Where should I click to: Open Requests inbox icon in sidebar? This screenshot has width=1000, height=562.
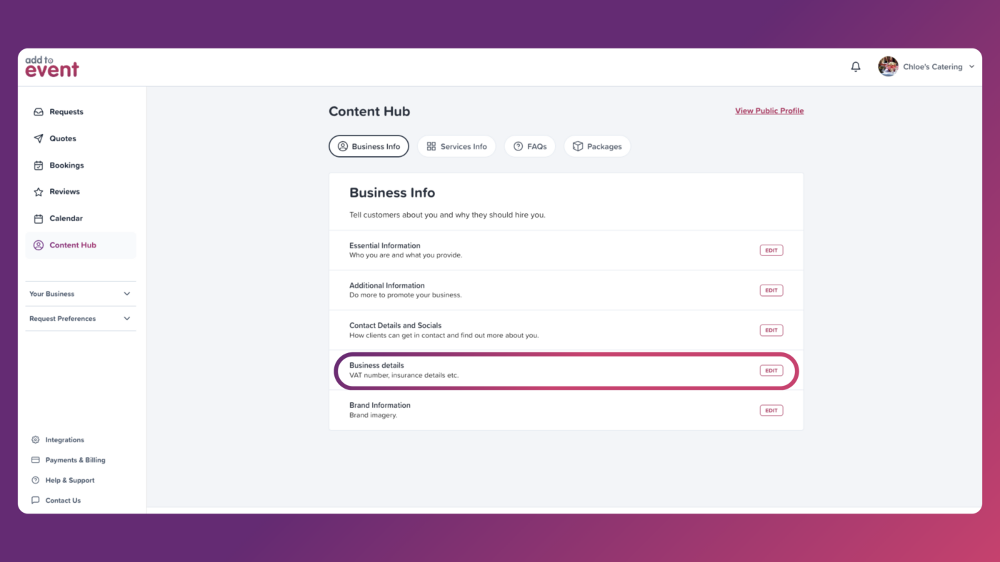[x=39, y=112]
